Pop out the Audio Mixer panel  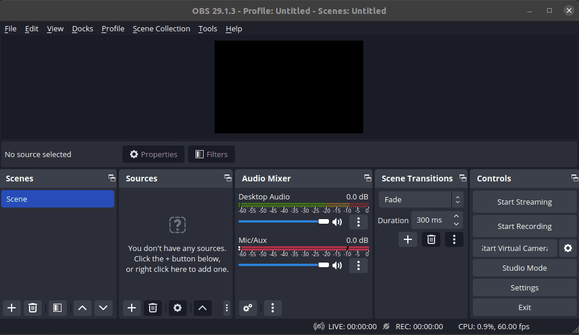coord(367,178)
